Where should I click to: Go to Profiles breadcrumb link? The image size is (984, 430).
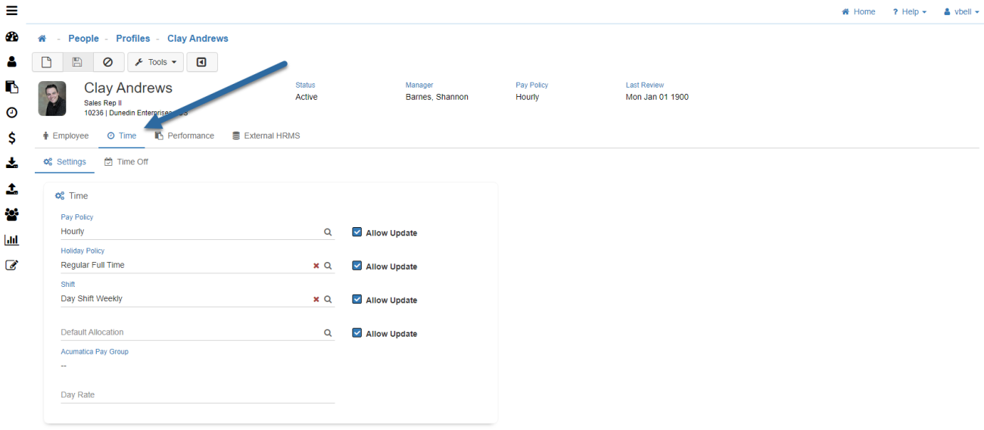[132, 39]
